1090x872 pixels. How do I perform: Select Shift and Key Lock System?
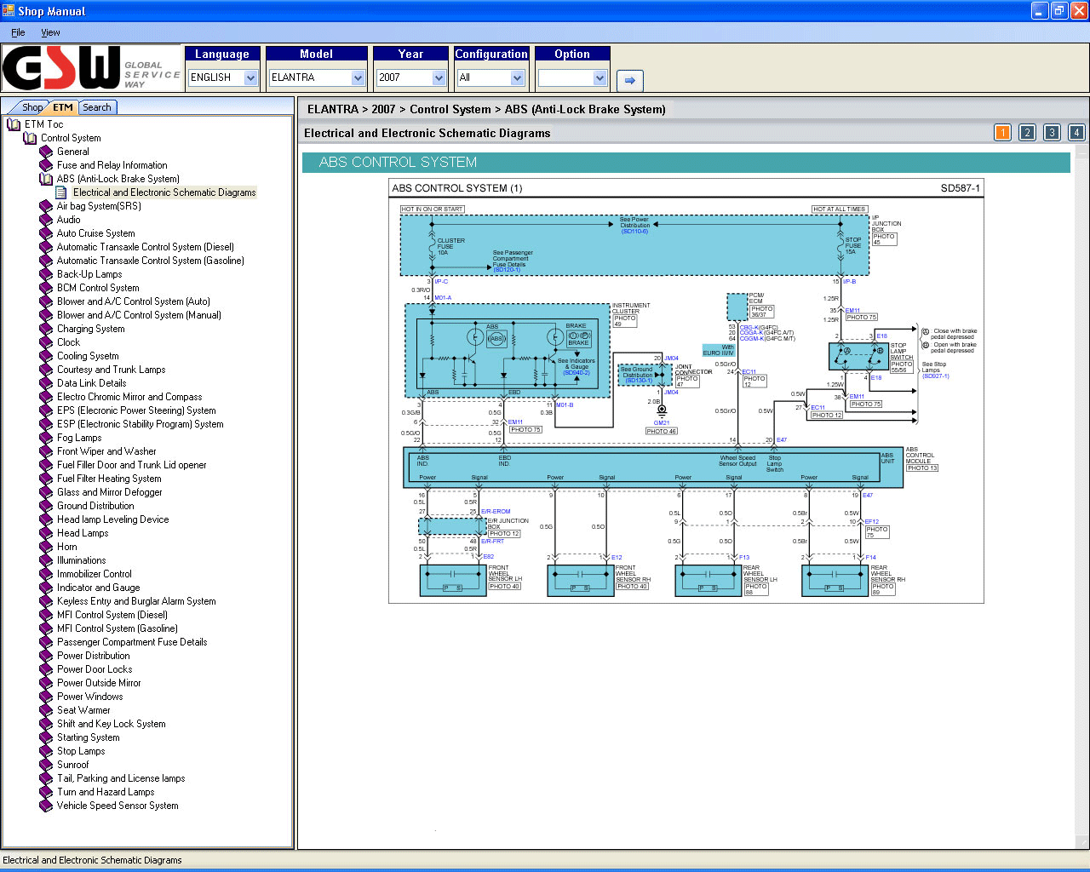112,724
